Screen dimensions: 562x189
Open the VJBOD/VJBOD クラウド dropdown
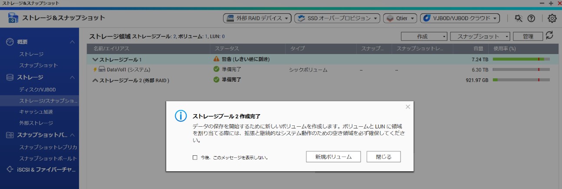[x=460, y=18]
